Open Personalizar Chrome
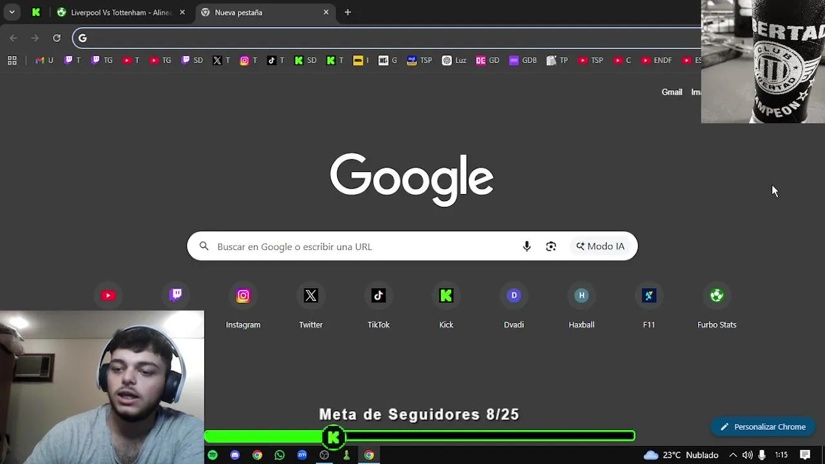This screenshot has width=825, height=464. coord(763,427)
